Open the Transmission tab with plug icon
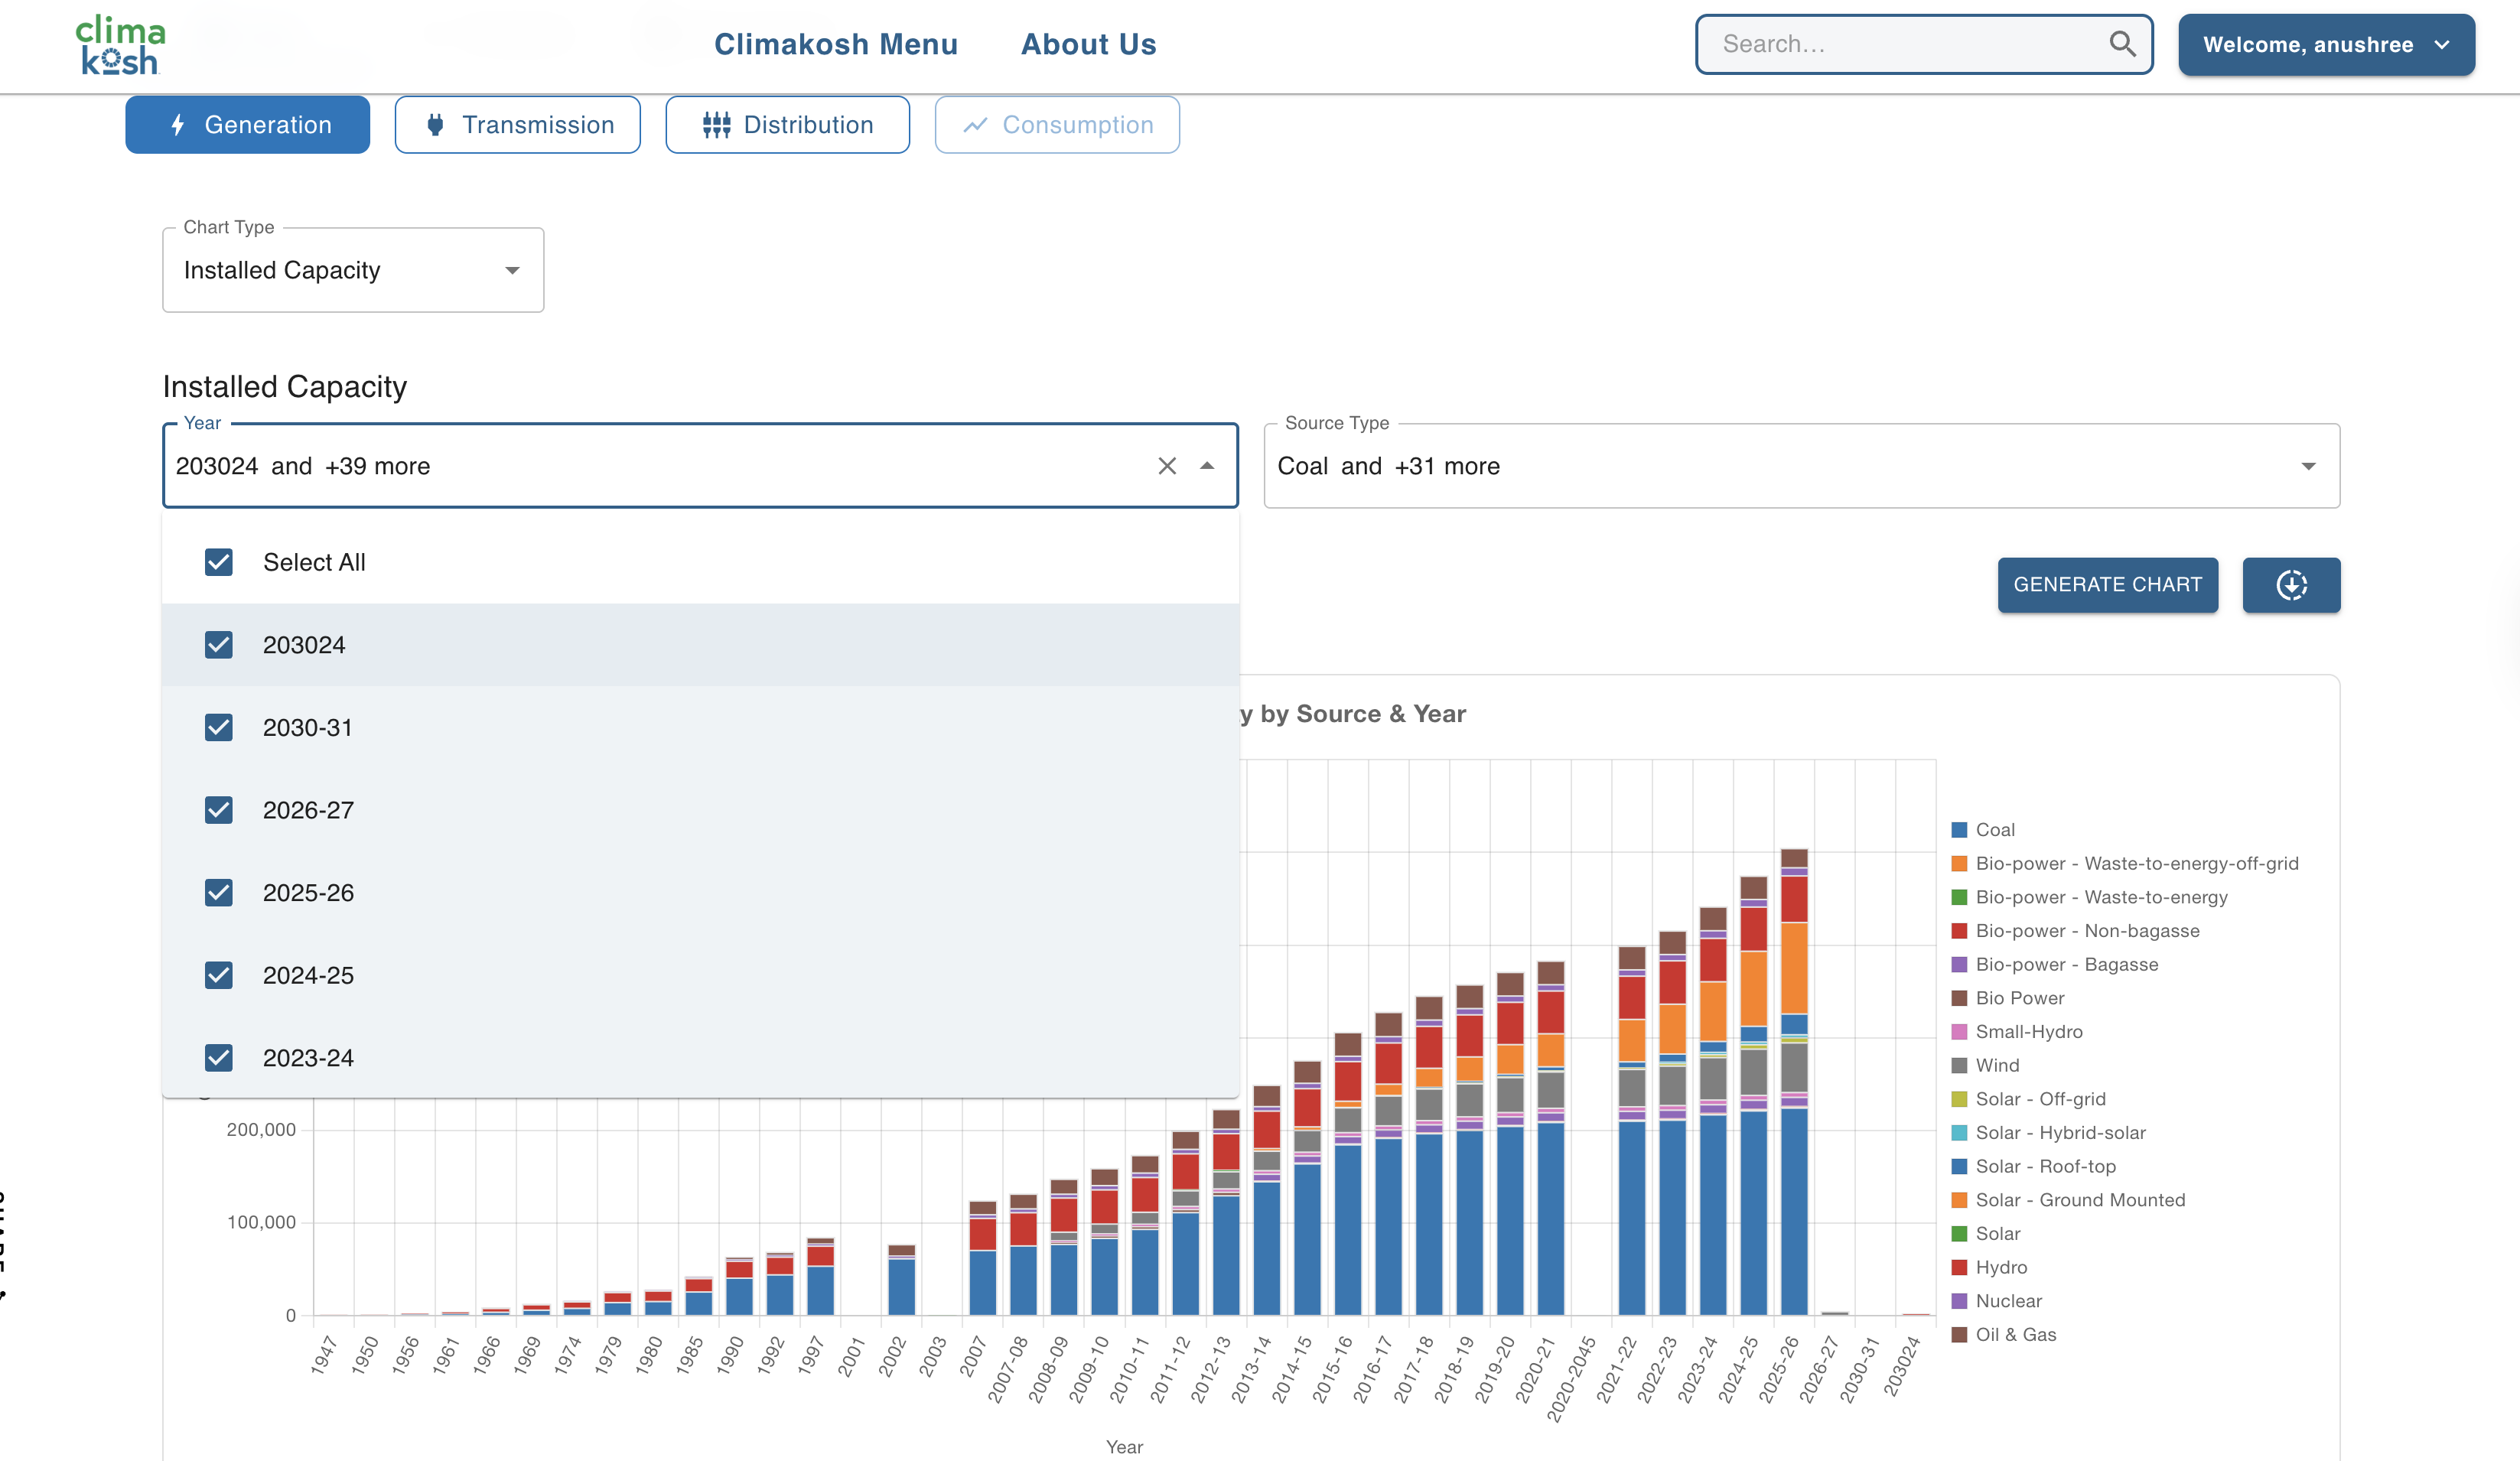This screenshot has height=1461, width=2520. (517, 125)
